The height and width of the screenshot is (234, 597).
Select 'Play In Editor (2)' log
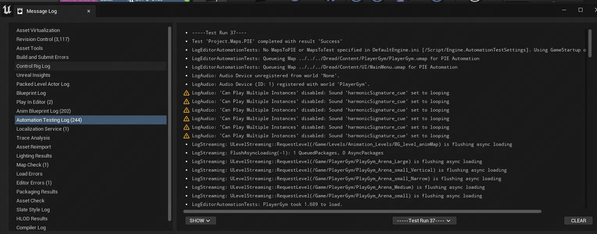(x=91, y=102)
